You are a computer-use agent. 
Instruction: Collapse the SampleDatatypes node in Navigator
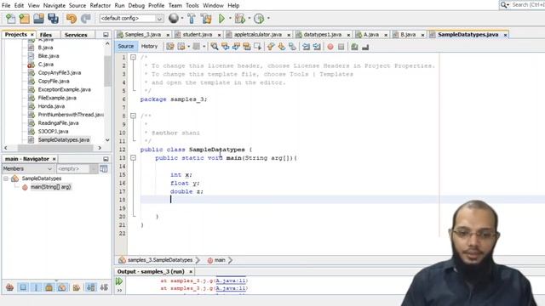pyautogui.click(x=6, y=178)
